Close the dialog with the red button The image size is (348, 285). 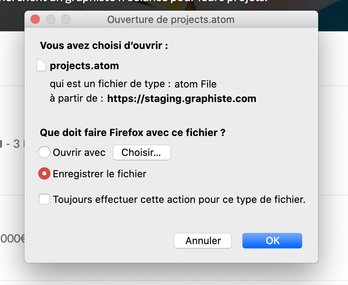point(35,19)
